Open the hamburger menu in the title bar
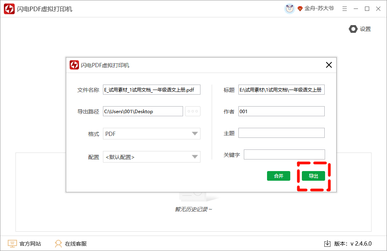The image size is (387, 251). pos(344,9)
